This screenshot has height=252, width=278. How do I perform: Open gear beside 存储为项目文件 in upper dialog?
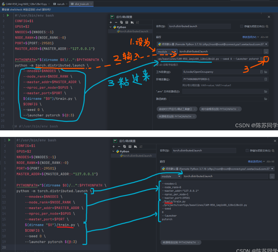[267, 26]
